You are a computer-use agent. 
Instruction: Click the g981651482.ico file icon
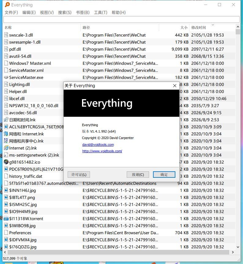tap(6, 162)
